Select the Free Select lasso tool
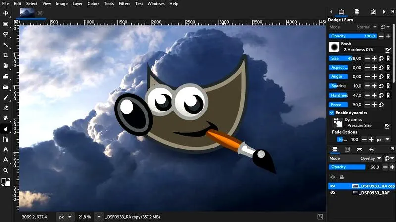 pos(6,34)
